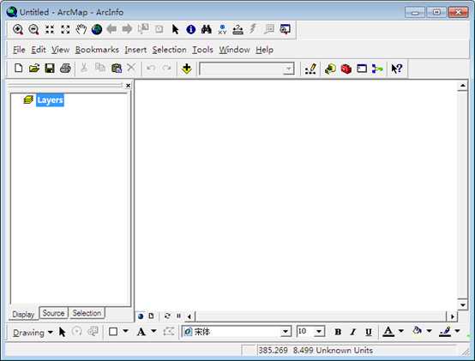Open the Insert menu
This screenshot has height=361, width=475.
(x=135, y=50)
